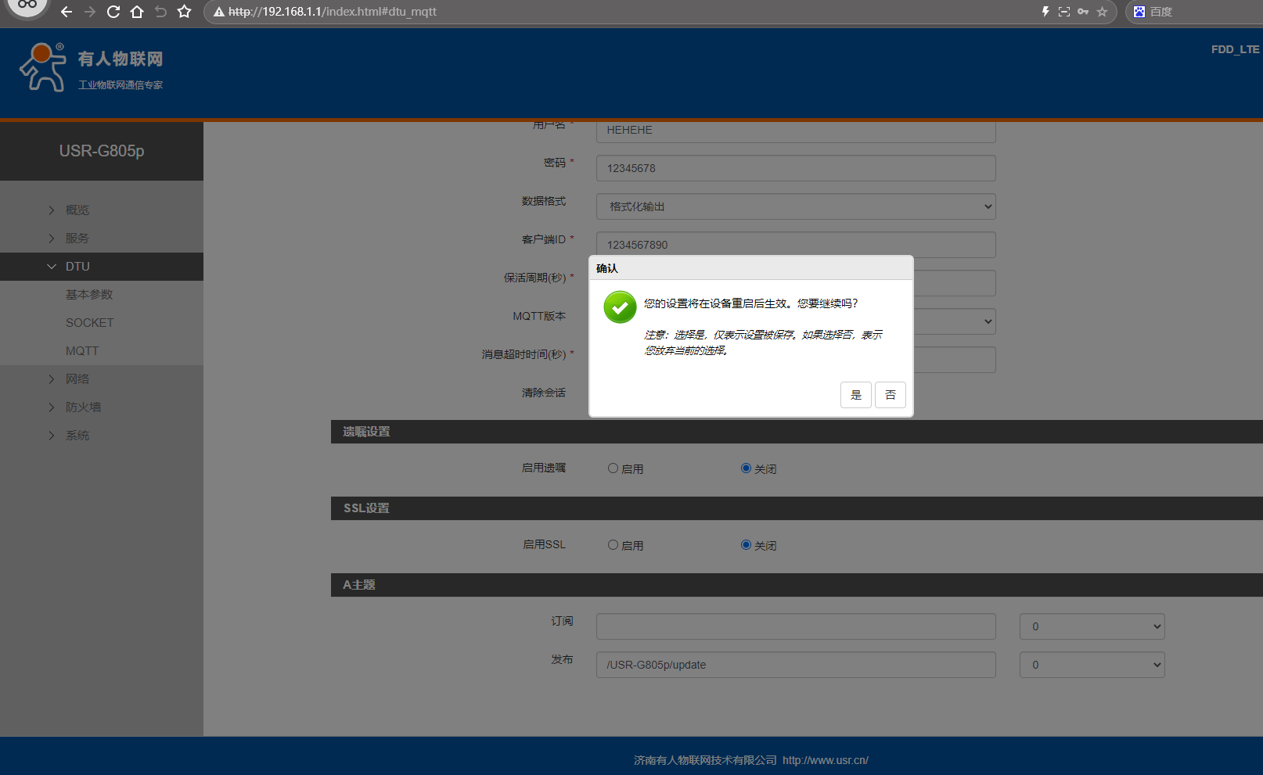The height and width of the screenshot is (775, 1263).
Task: Open the http://www.usr.cn/ footer link
Action: pos(825,760)
